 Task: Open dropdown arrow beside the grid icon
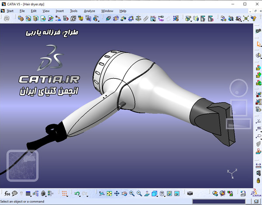[67, 196]
